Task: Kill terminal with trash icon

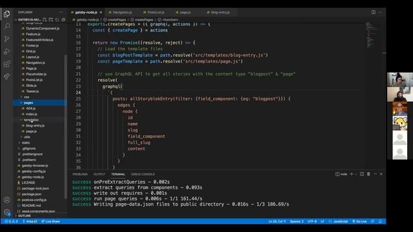Action: 368,174
